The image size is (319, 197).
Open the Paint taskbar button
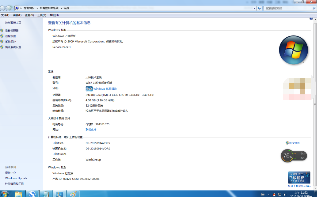(x=73, y=194)
